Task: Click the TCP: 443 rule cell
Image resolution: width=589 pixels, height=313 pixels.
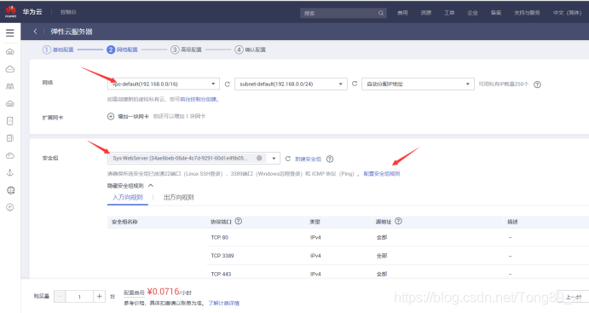Action: [222, 274]
